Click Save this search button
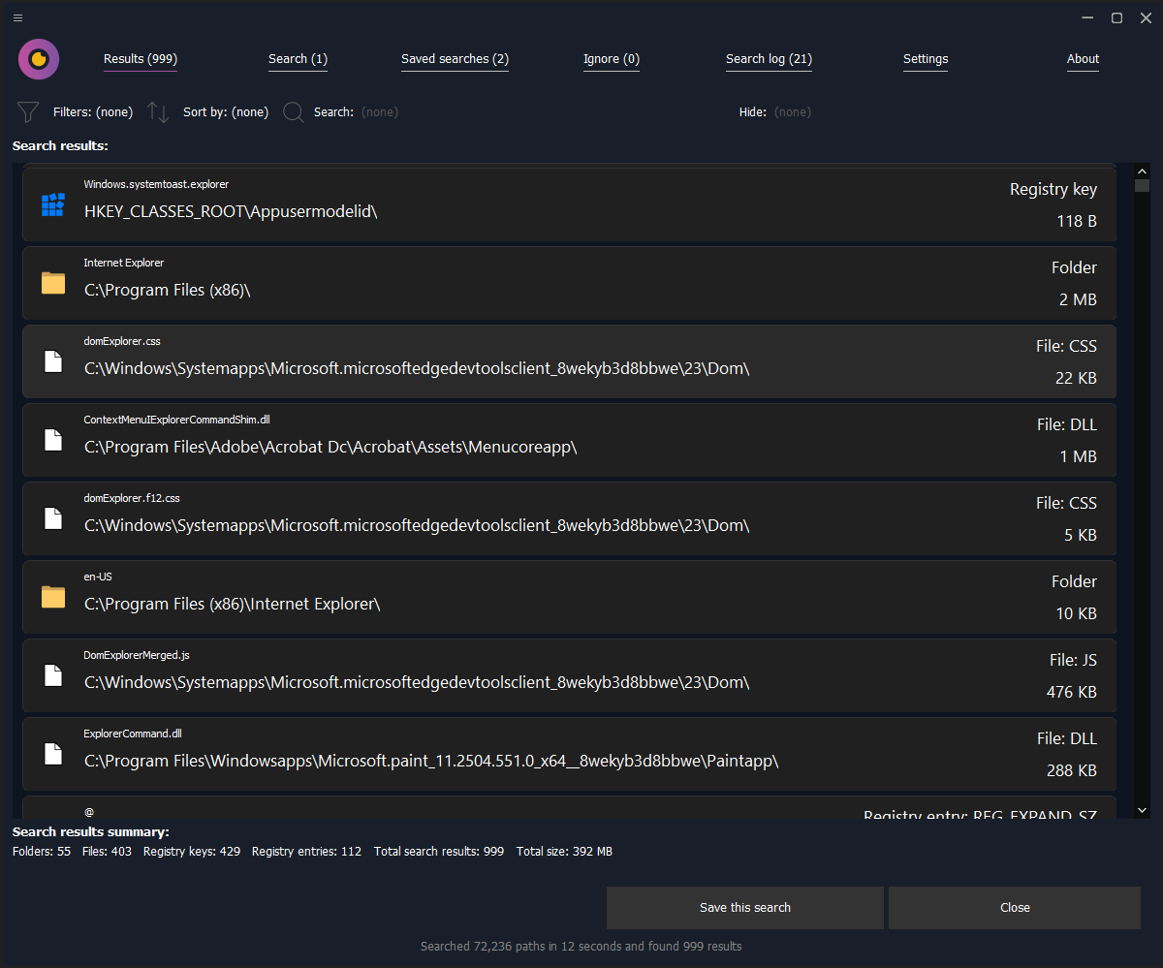Viewport: 1163px width, 968px height. 745,908
